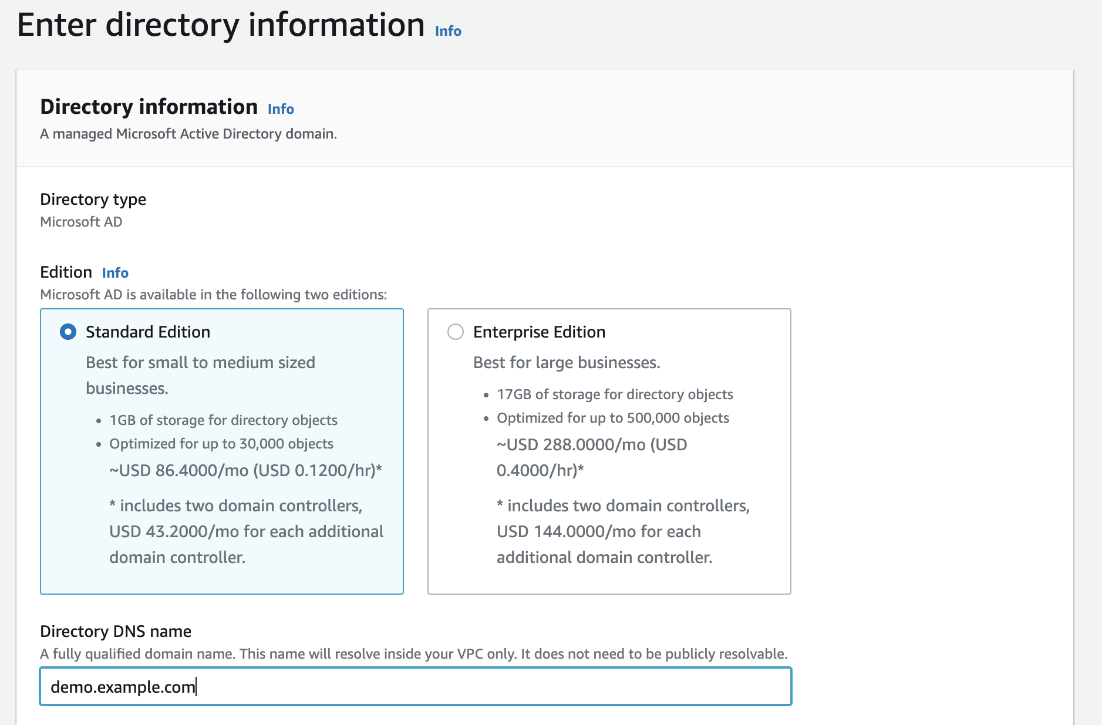The width and height of the screenshot is (1102, 725).
Task: Select the Standard Edition radio button
Action: 68,332
